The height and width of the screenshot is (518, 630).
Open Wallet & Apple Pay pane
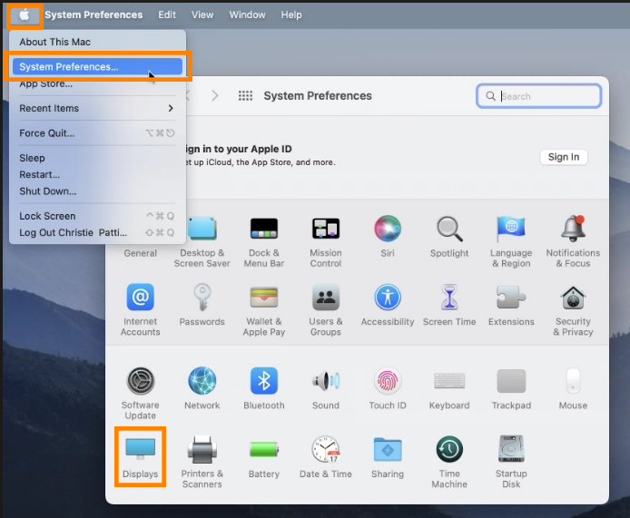point(263,309)
